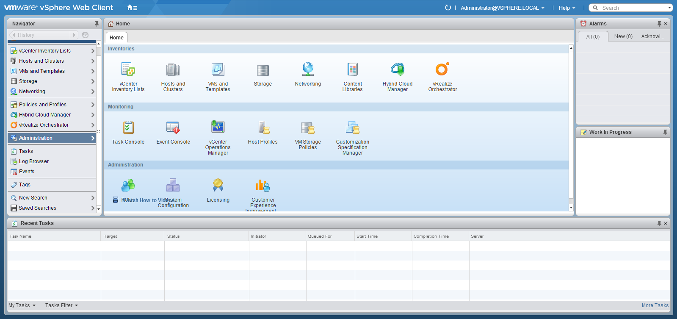Refresh the vSphere Web Client view

[448, 8]
